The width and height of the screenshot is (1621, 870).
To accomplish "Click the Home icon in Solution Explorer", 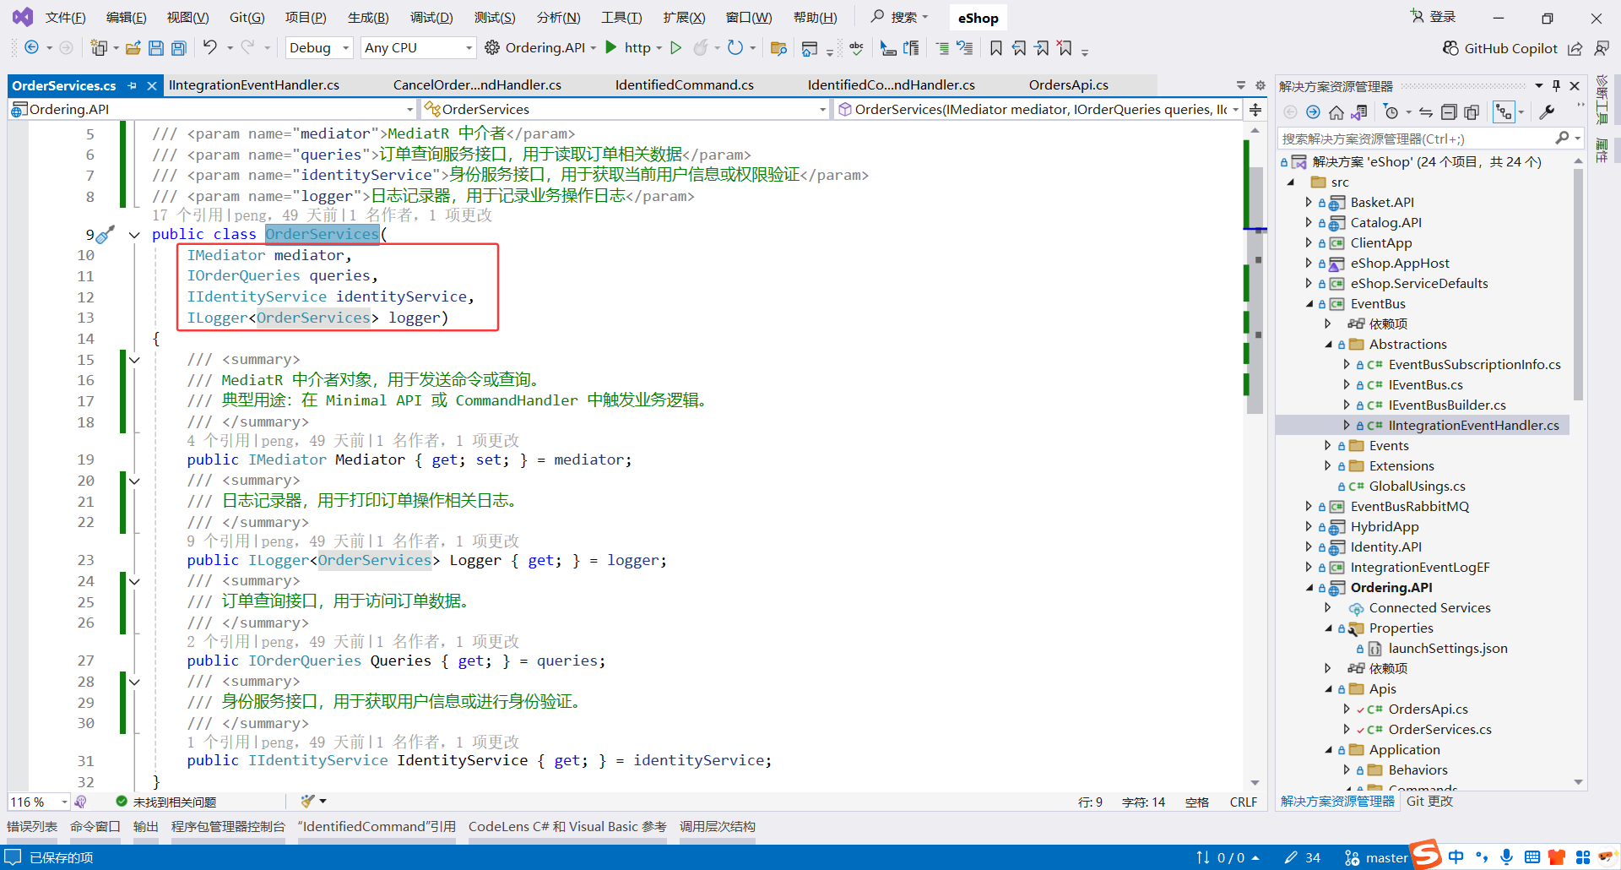I will [x=1338, y=111].
